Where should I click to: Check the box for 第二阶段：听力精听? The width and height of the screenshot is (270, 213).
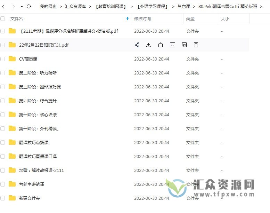point(2,73)
